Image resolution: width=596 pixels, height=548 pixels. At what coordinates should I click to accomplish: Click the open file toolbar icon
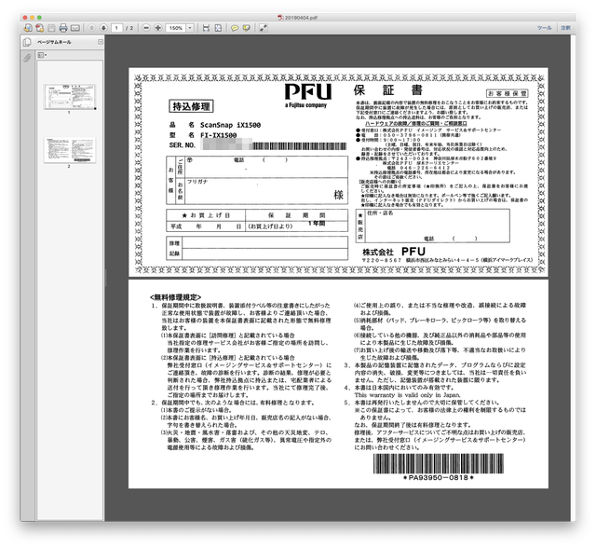(28, 28)
